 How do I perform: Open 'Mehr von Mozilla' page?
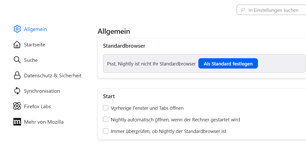click(44, 122)
